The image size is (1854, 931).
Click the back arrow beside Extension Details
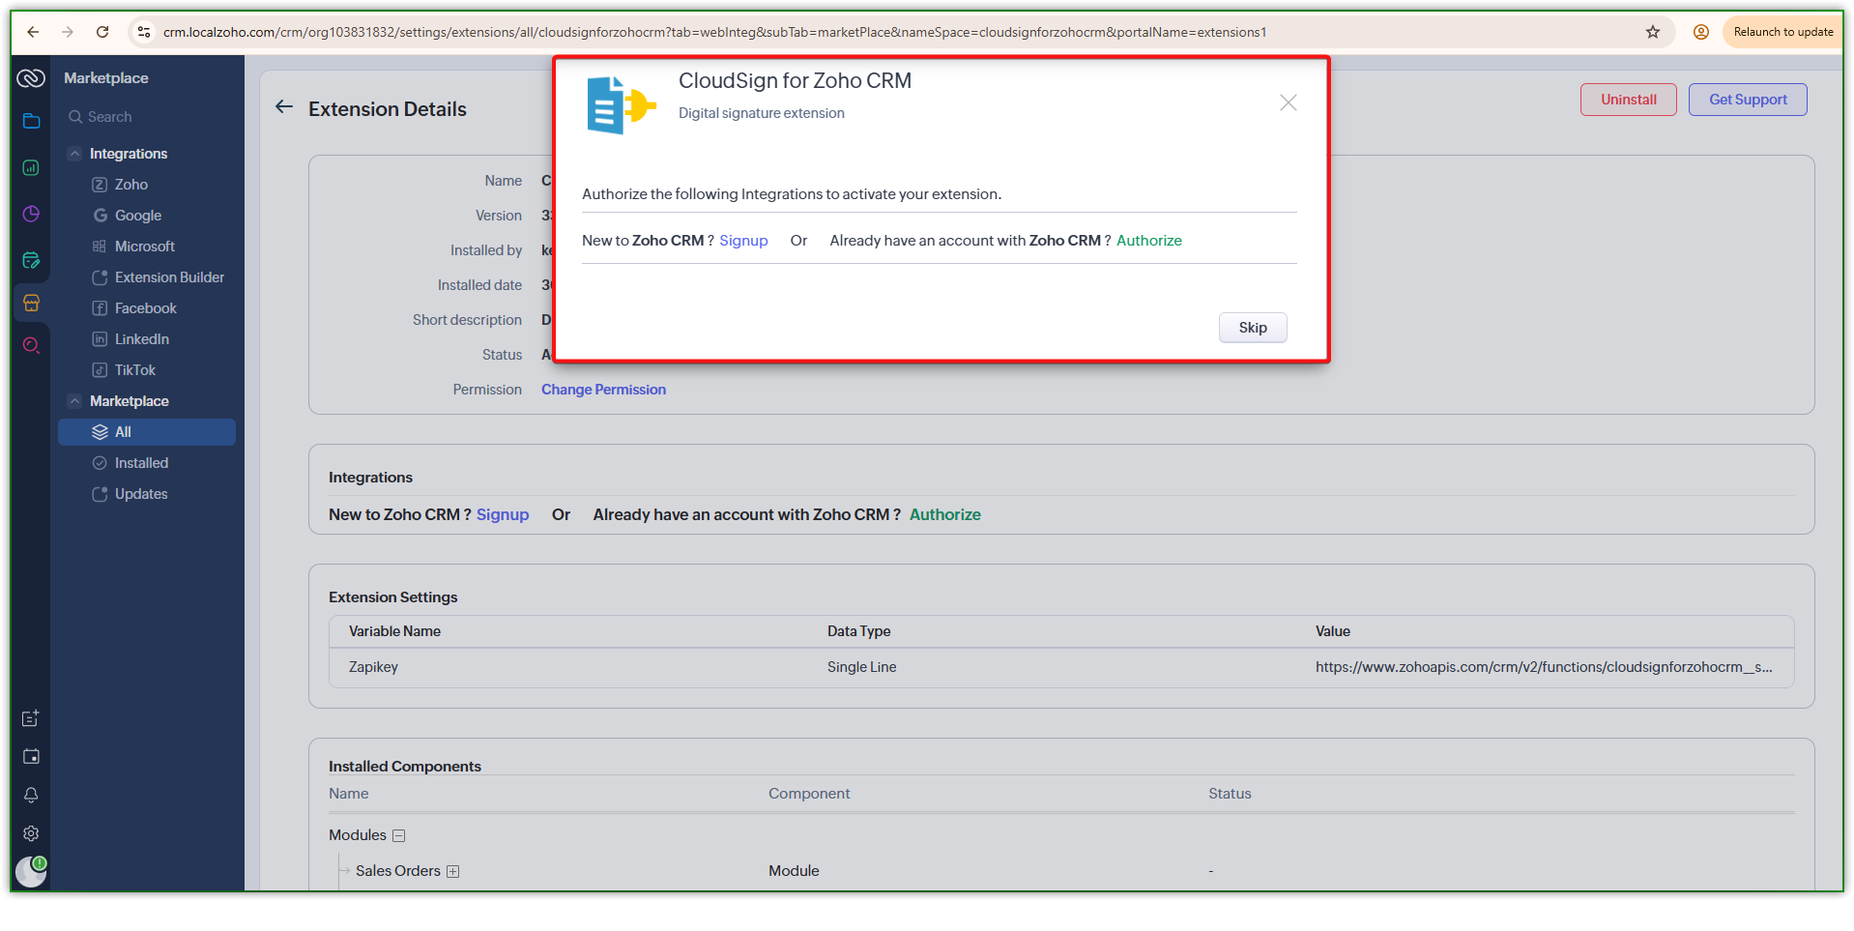pyautogui.click(x=283, y=107)
